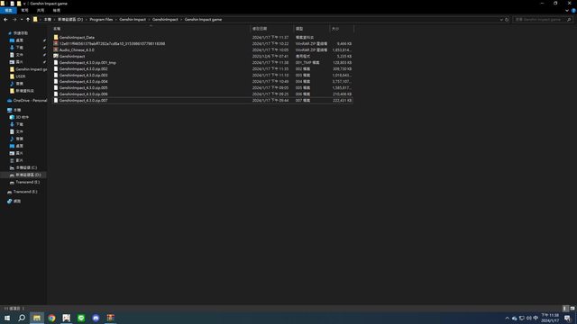Viewport: 577px width, 324px height.
Task: Expand the ribbon with the chevron
Action: (567, 11)
